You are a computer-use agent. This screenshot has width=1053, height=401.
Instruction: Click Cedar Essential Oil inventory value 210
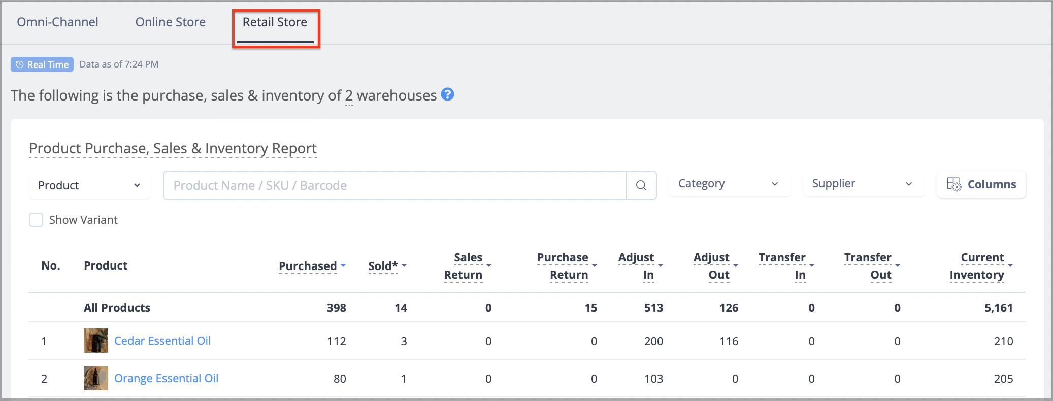(x=1004, y=341)
